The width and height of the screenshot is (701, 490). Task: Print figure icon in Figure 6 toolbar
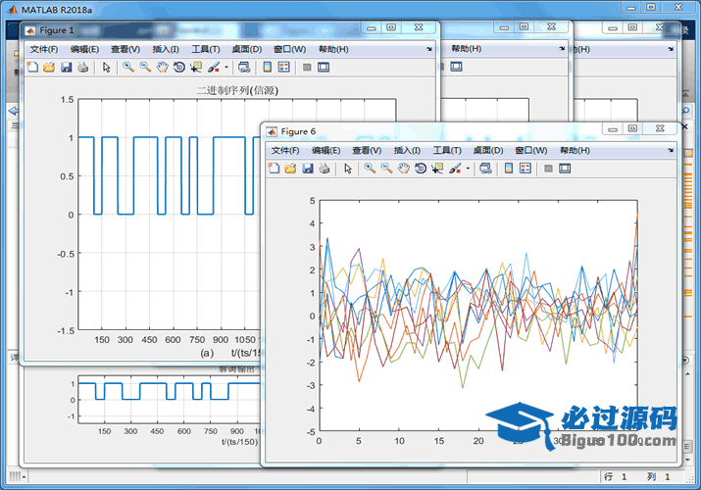click(x=325, y=169)
